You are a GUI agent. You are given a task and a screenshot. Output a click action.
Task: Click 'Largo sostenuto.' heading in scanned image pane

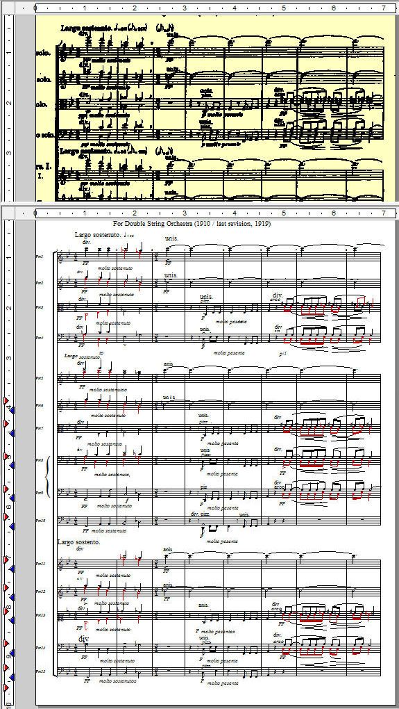click(x=87, y=28)
